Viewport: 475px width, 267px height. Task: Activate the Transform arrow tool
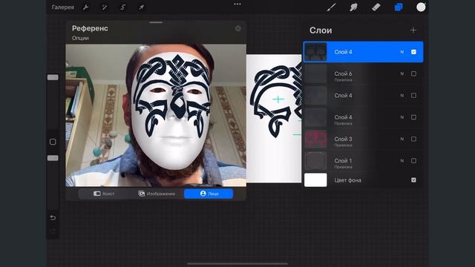141,7
